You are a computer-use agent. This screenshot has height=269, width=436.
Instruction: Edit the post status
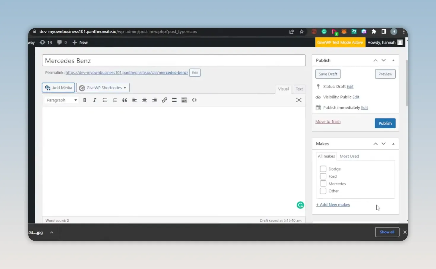click(350, 87)
